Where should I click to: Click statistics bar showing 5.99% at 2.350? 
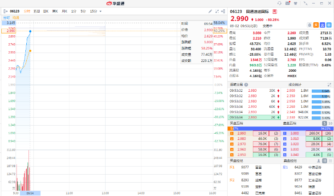tap(321, 96)
